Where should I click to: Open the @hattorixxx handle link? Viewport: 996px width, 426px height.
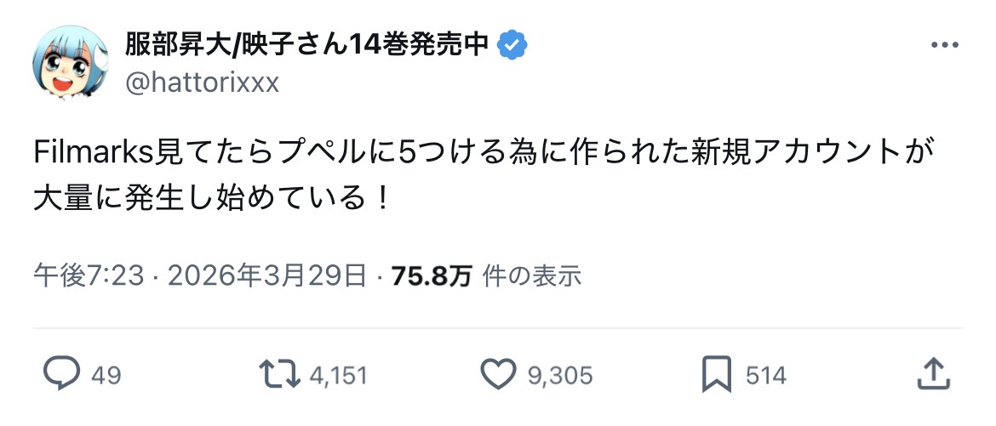coord(203,82)
